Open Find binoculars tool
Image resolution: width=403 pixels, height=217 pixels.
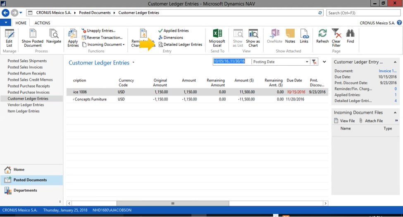click(x=351, y=36)
